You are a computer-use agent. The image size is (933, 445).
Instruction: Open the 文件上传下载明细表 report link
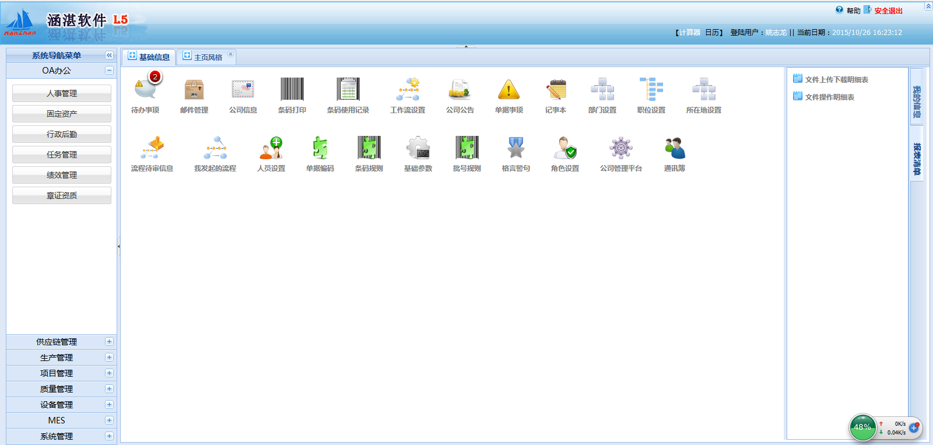tap(836, 80)
